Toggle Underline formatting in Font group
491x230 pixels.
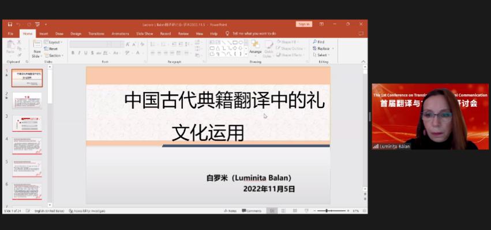(85, 53)
